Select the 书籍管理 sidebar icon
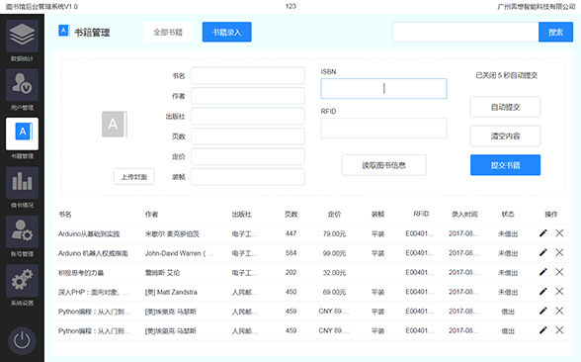The image size is (581, 362). pos(22,134)
